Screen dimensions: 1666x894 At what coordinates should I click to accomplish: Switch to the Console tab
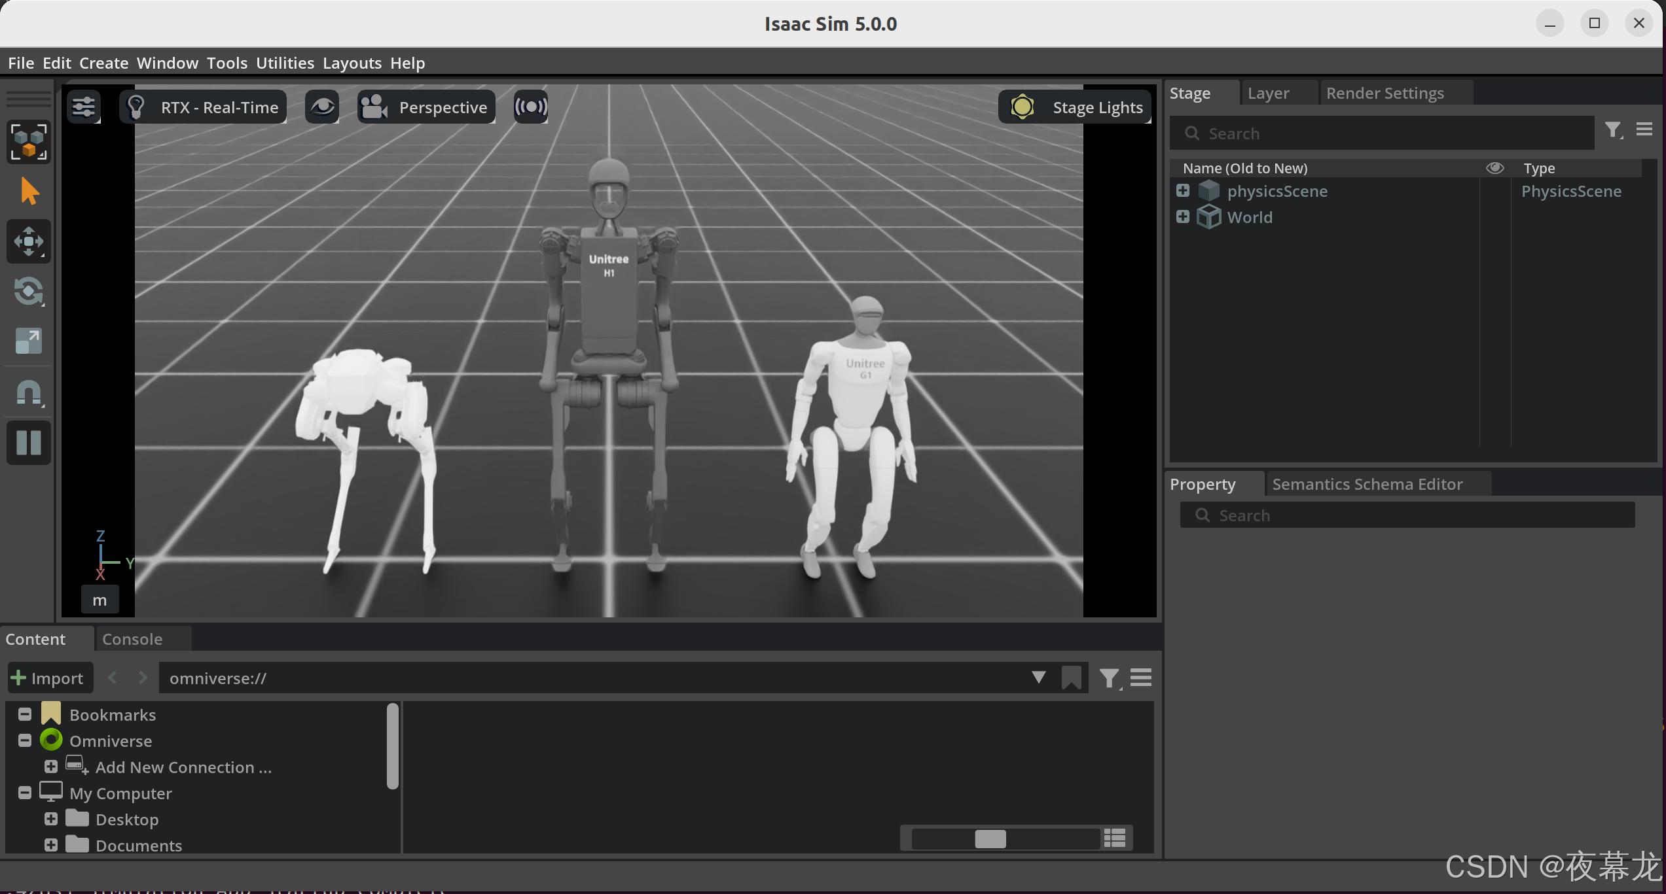tap(132, 639)
